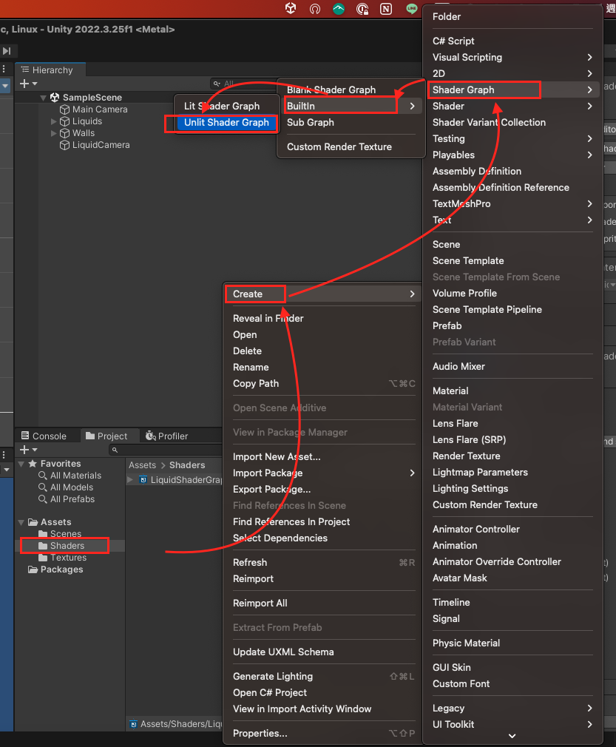Click the scroll-down chevron in Create menu
Viewport: 616px width, 747px height.
click(512, 736)
